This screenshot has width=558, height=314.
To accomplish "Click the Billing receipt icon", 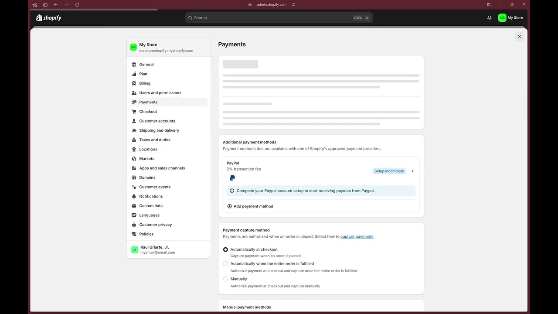I will click(x=134, y=83).
